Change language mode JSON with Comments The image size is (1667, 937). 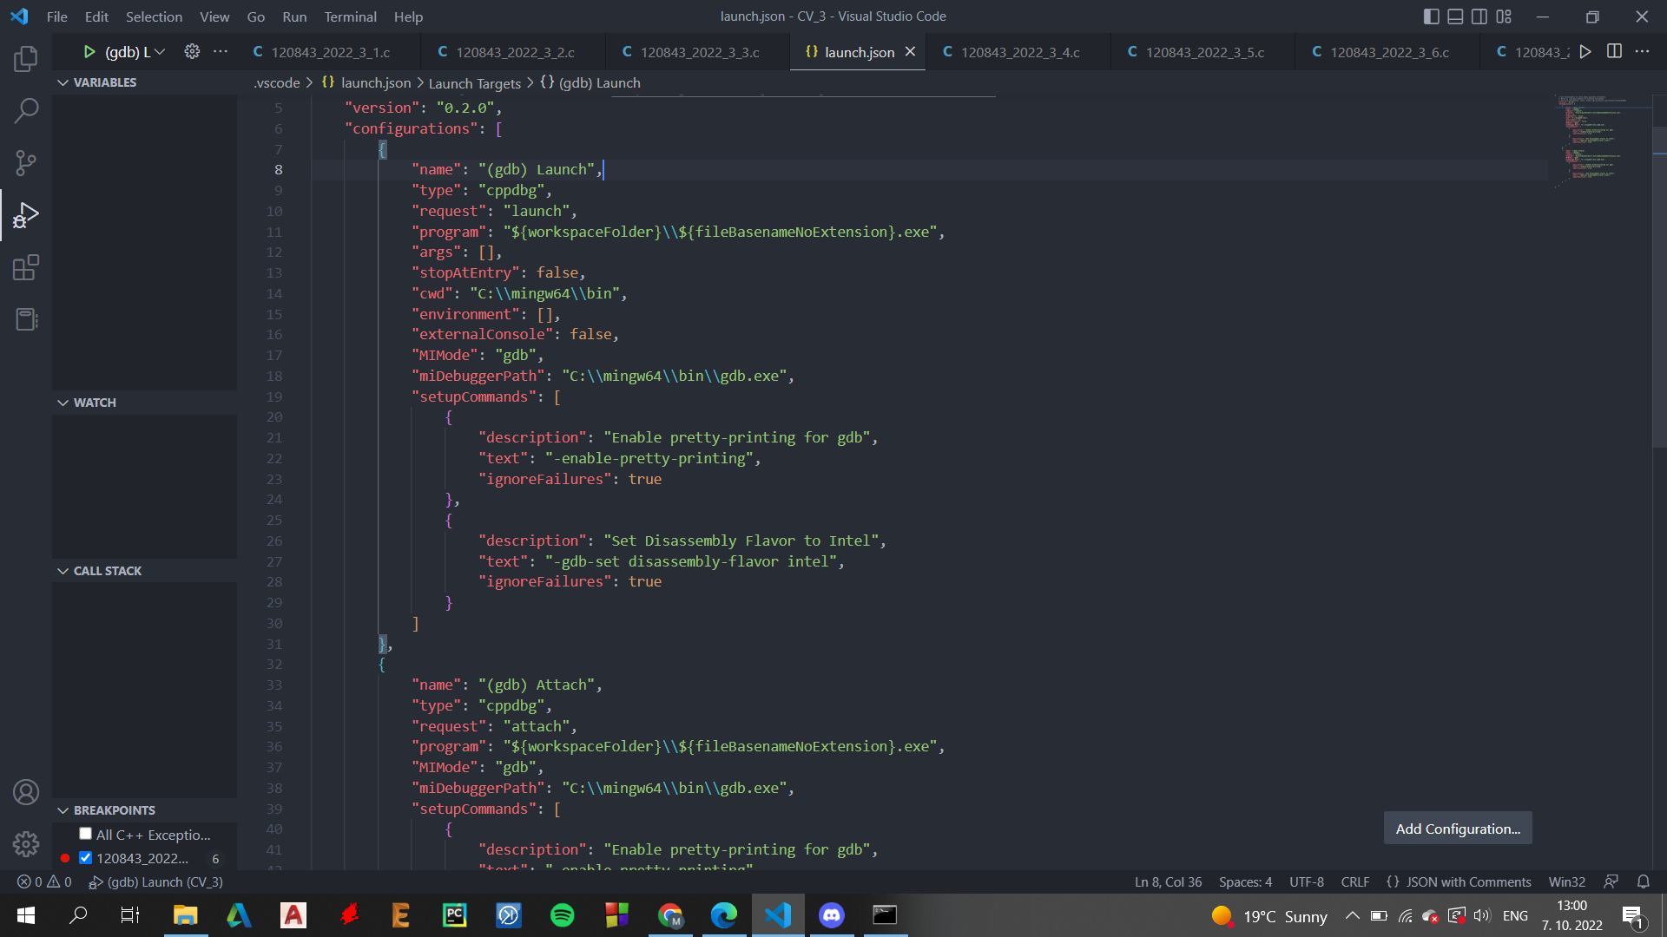pos(1459,881)
